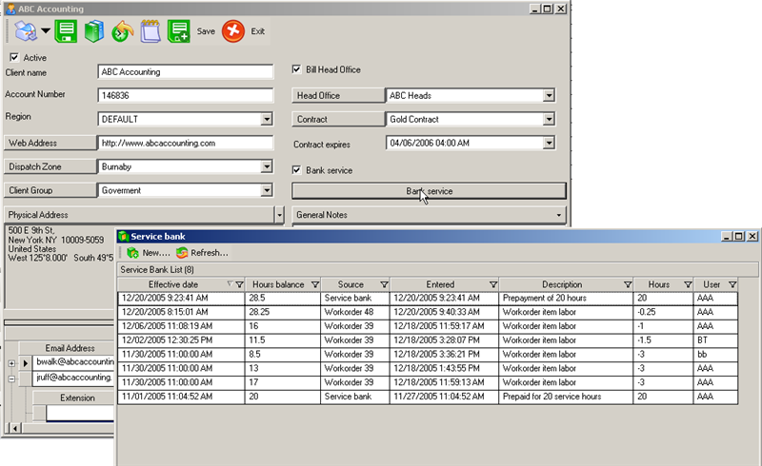This screenshot has width=762, height=466.
Task: Click New icon in Service bank window
Action: pos(132,253)
